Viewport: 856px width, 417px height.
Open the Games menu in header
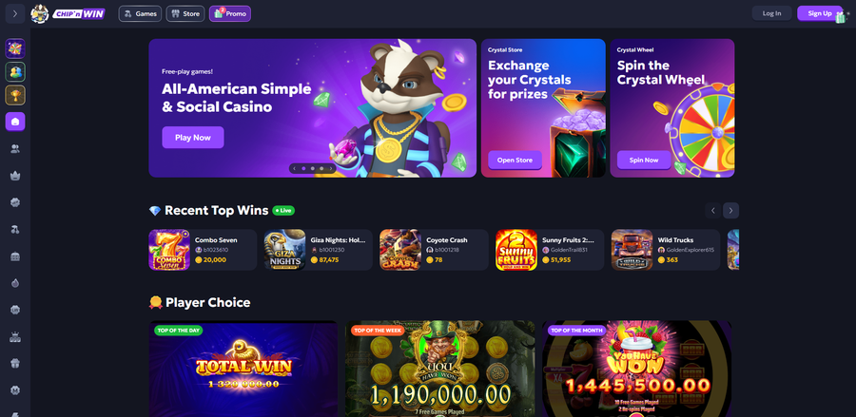[140, 13]
